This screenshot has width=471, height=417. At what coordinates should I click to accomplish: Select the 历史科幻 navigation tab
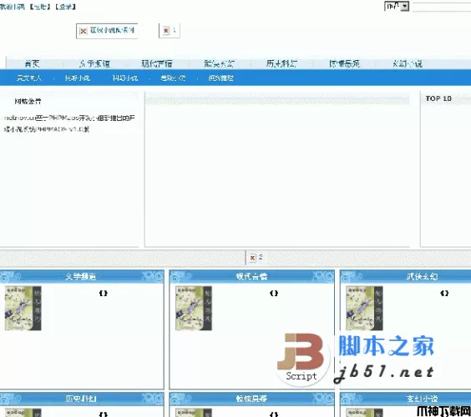point(281,63)
